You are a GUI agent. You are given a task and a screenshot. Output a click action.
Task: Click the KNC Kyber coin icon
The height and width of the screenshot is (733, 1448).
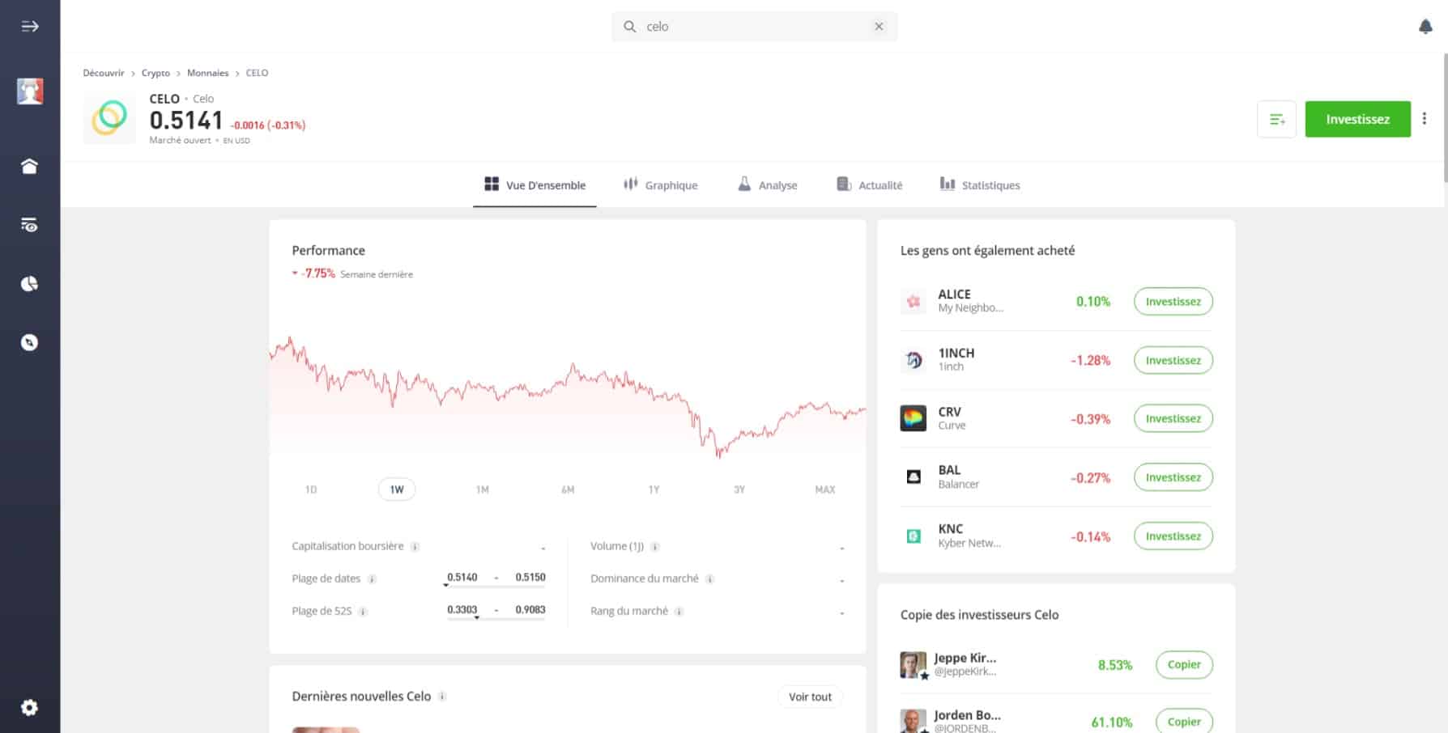[x=914, y=536]
